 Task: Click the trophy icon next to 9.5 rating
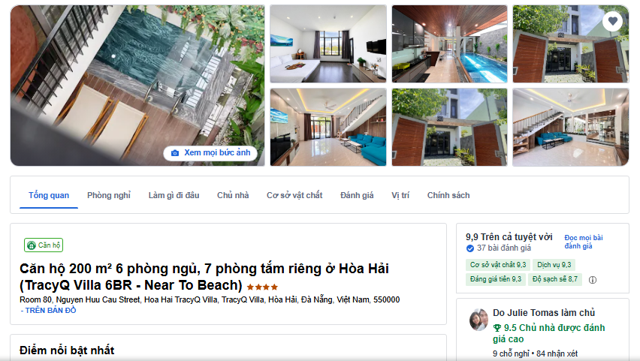497,328
